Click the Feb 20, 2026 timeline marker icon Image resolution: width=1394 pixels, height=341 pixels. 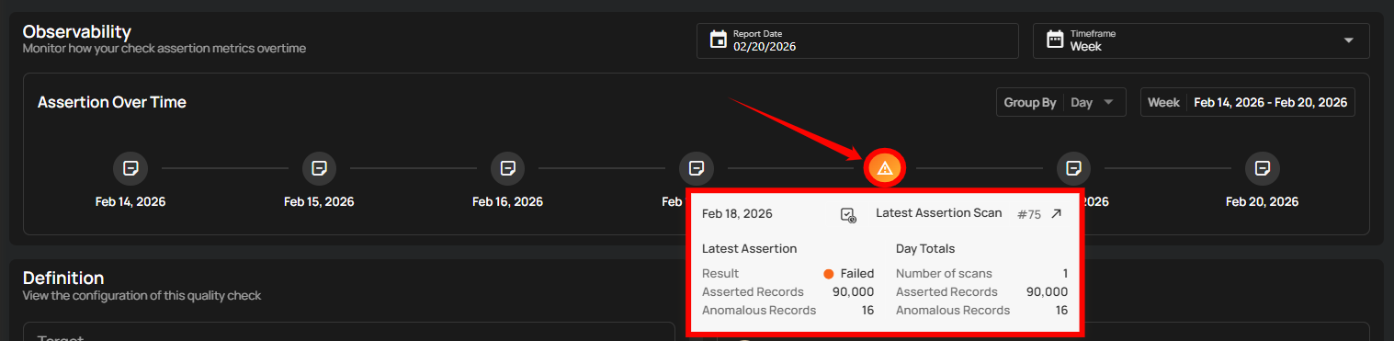coord(1263,168)
